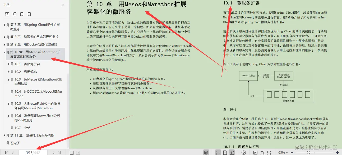
Task: Jump to the last page
Action: 59,152
